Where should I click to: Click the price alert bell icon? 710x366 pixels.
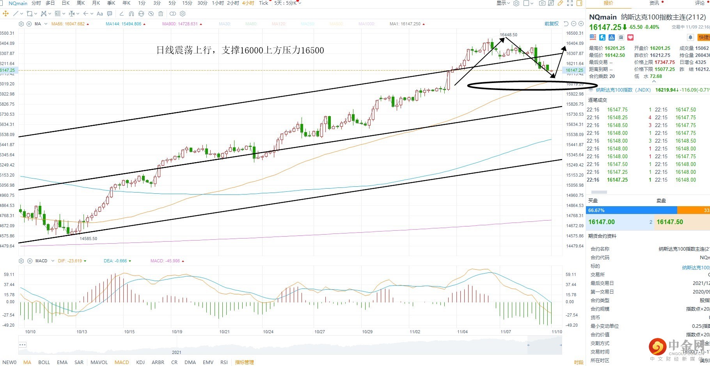(690, 37)
